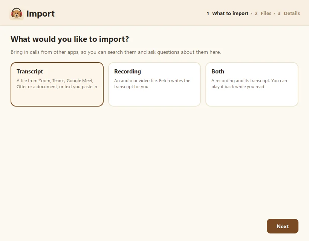Click the Next button
The height and width of the screenshot is (241, 309).
pyautogui.click(x=282, y=226)
